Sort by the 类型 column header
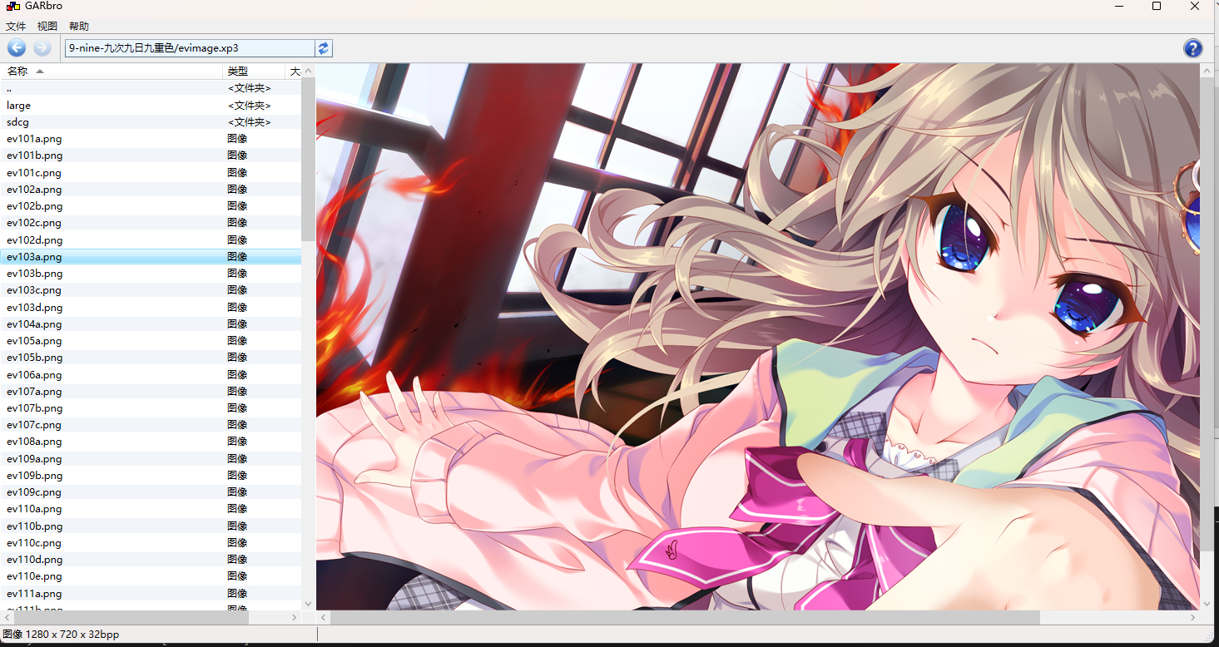The image size is (1219, 647). point(254,72)
